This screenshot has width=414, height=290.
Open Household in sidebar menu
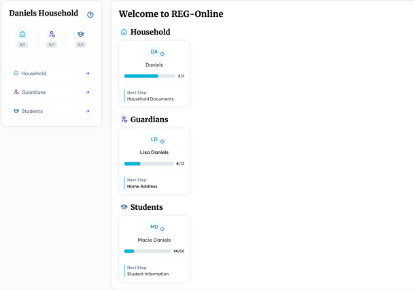click(34, 73)
